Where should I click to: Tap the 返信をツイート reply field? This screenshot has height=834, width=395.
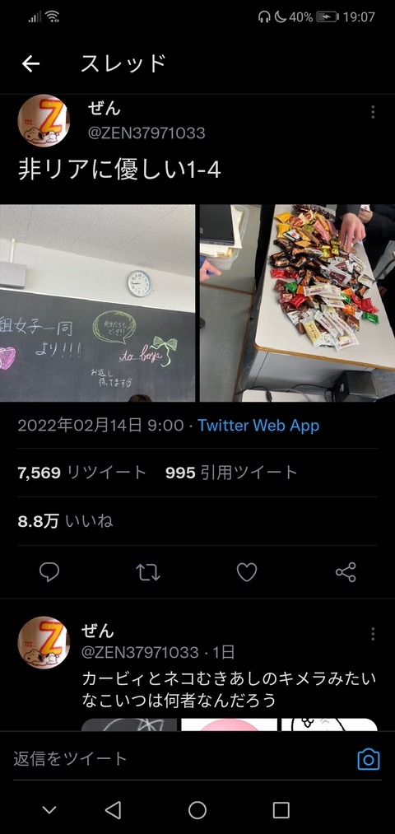[x=181, y=759]
